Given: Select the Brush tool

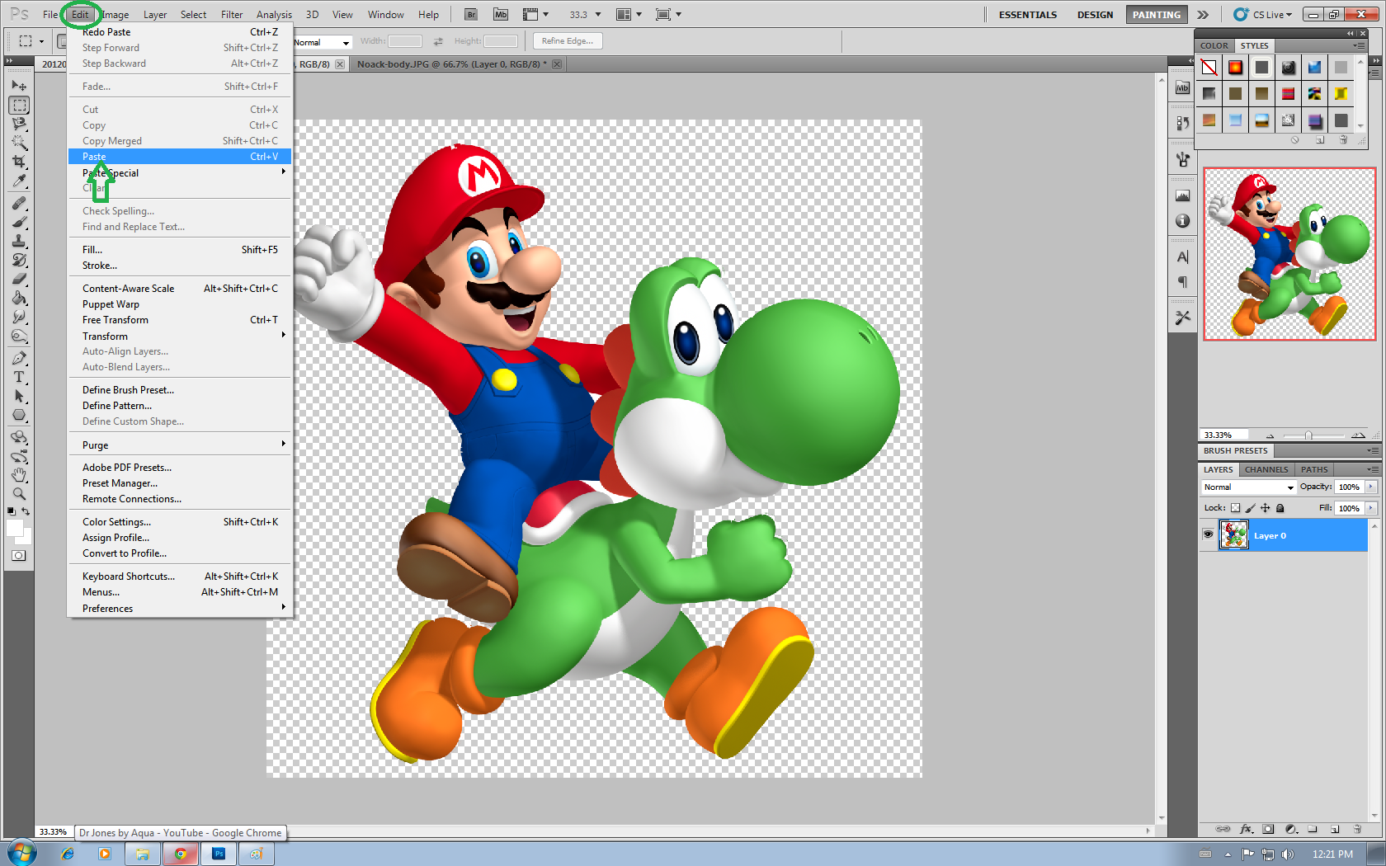Looking at the screenshot, I should pyautogui.click(x=19, y=222).
